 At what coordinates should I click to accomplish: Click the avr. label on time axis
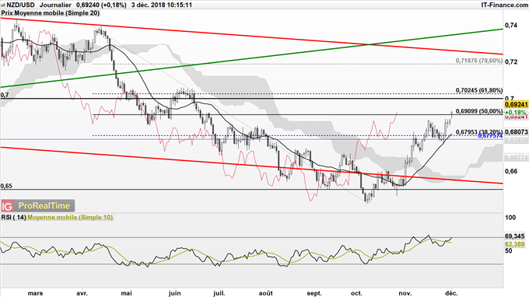click(82, 293)
